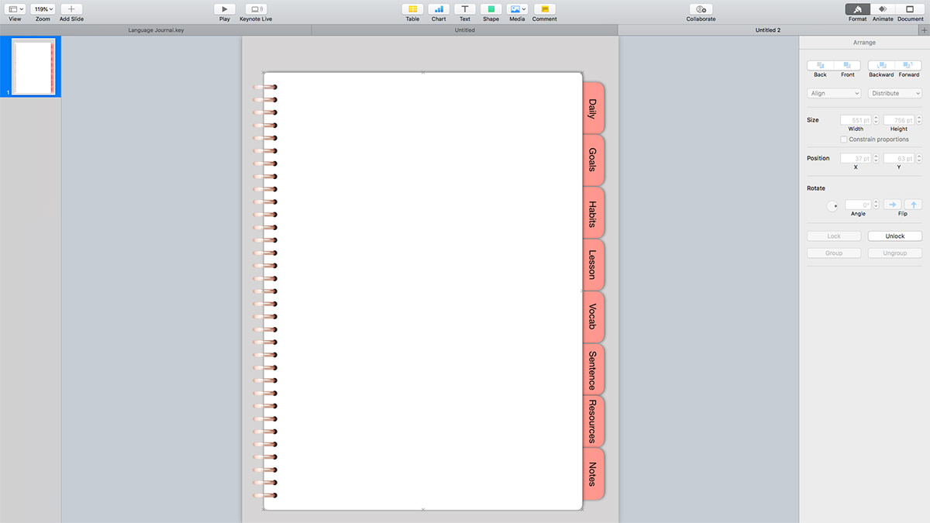Open the Media menu

click(x=517, y=9)
